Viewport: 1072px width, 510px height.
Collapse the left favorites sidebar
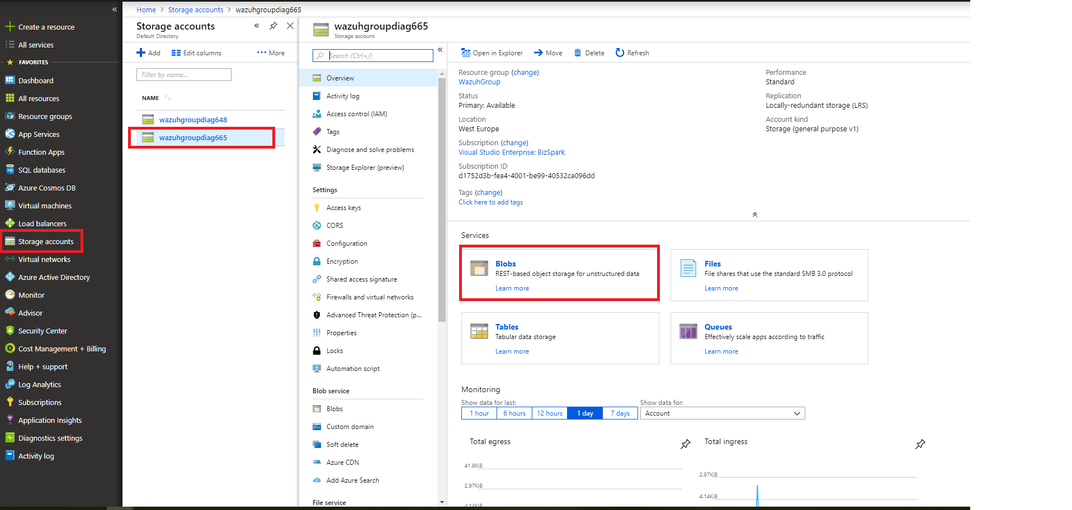[x=115, y=9]
